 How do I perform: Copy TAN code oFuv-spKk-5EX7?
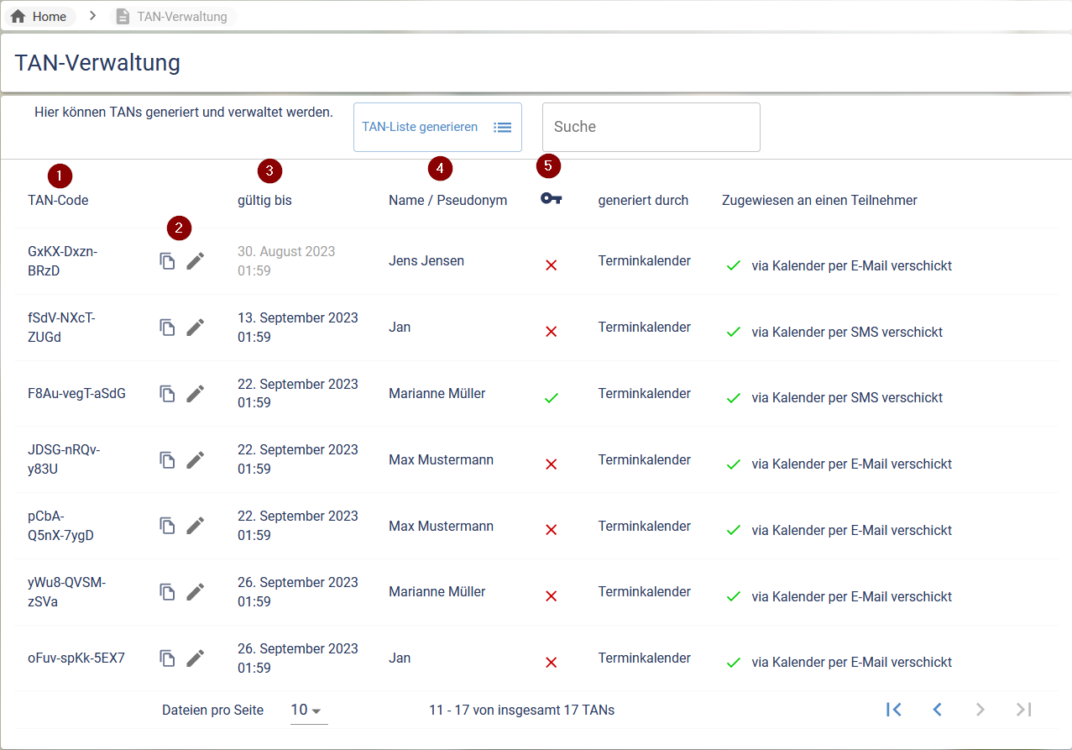click(x=168, y=658)
